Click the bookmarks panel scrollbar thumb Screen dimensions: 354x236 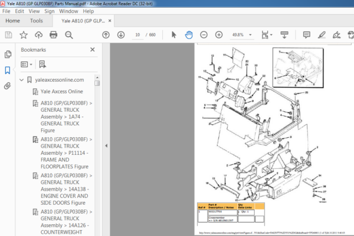(97, 84)
